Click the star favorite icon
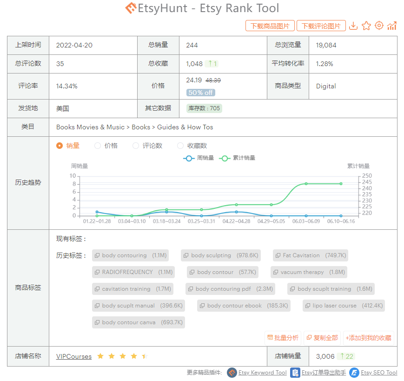The height and width of the screenshot is (381, 404). click(x=366, y=26)
